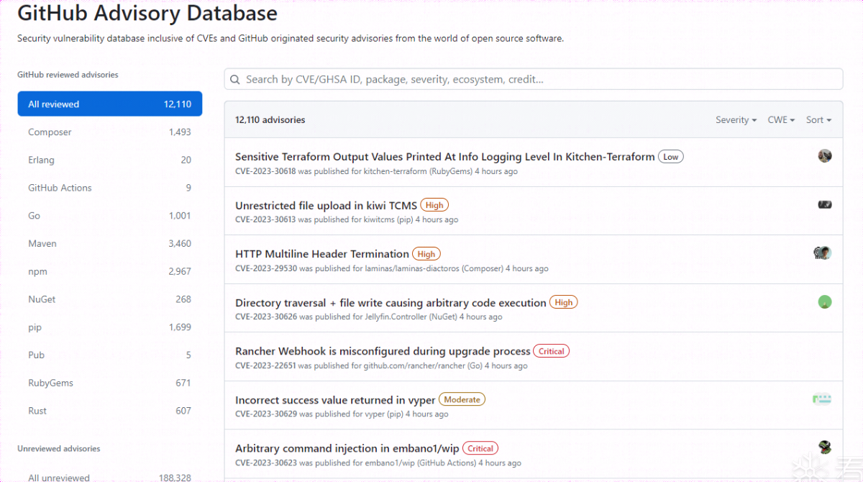
Task: Open the Sort dropdown
Action: pyautogui.click(x=818, y=120)
